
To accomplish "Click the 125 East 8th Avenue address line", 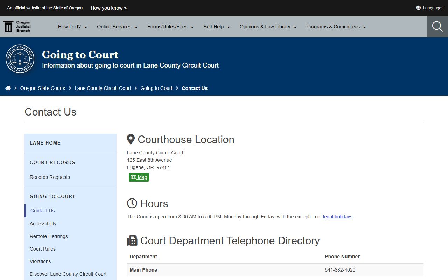I will [149, 160].
